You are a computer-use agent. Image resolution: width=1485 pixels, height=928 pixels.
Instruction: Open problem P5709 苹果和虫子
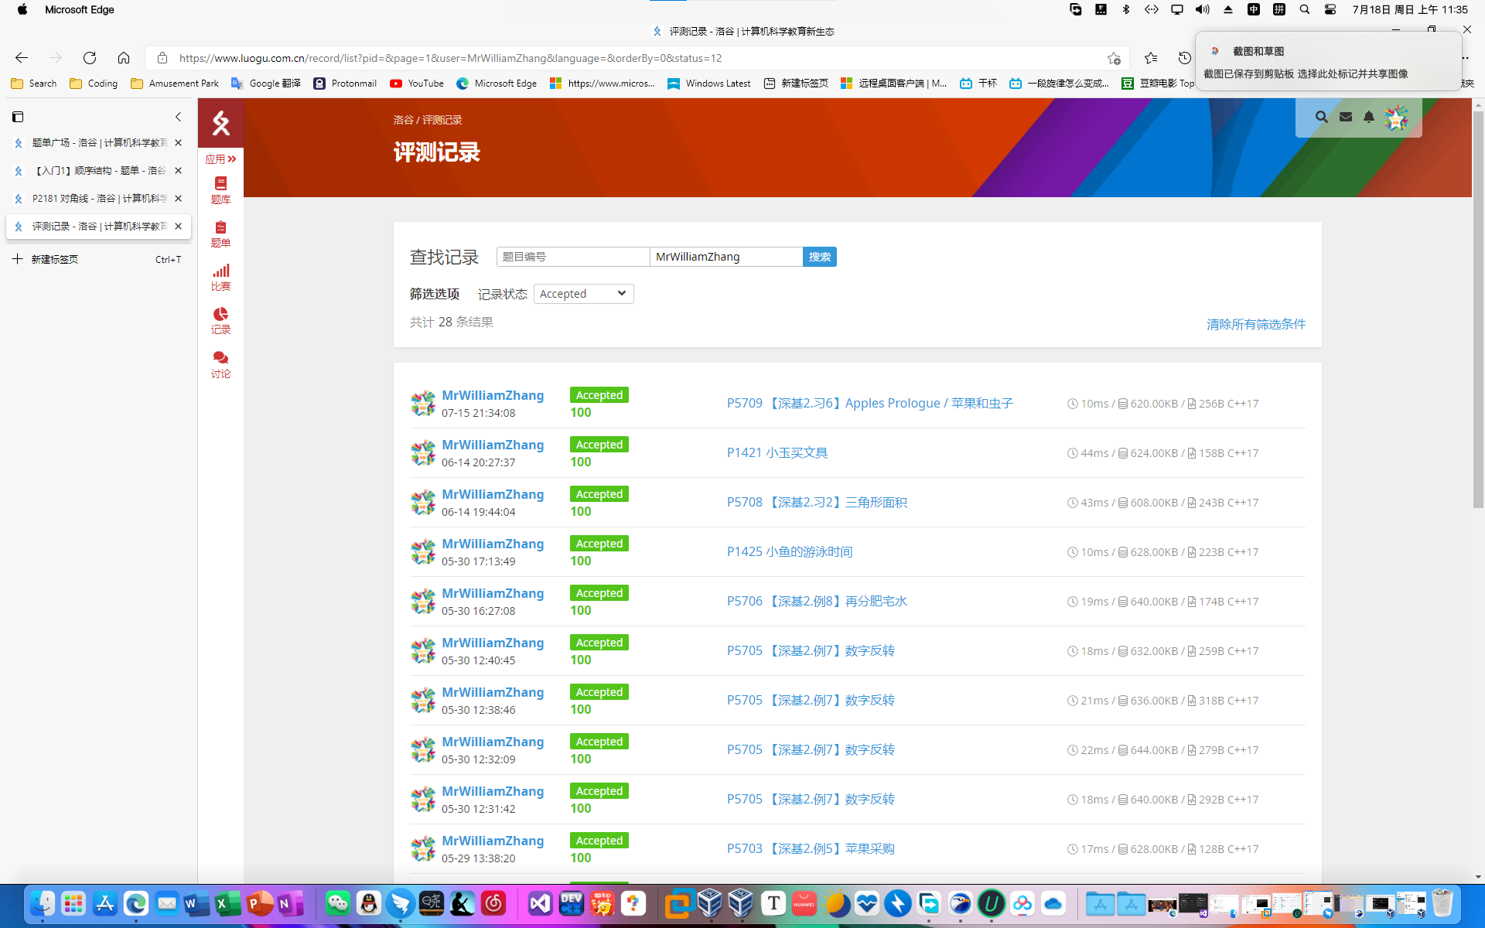(x=870, y=403)
